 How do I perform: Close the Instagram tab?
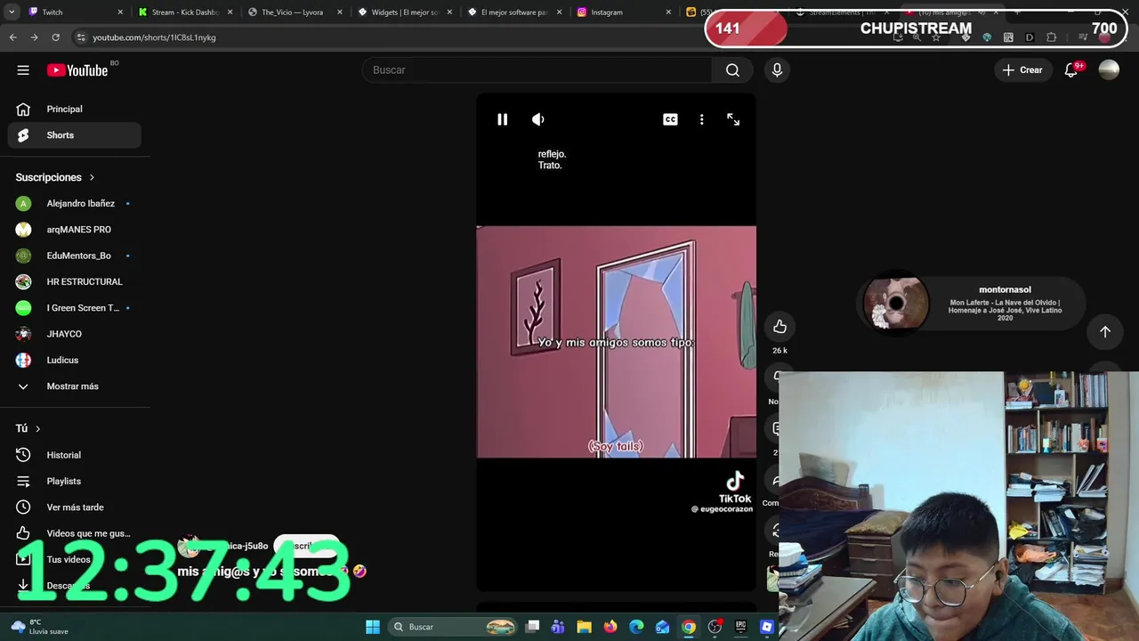[668, 12]
